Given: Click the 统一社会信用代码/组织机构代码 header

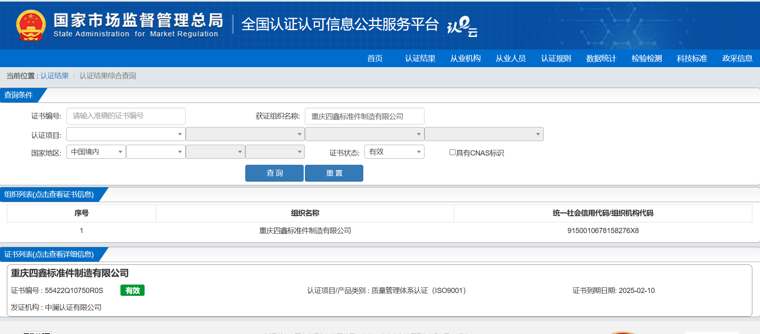Looking at the screenshot, I should [x=603, y=213].
